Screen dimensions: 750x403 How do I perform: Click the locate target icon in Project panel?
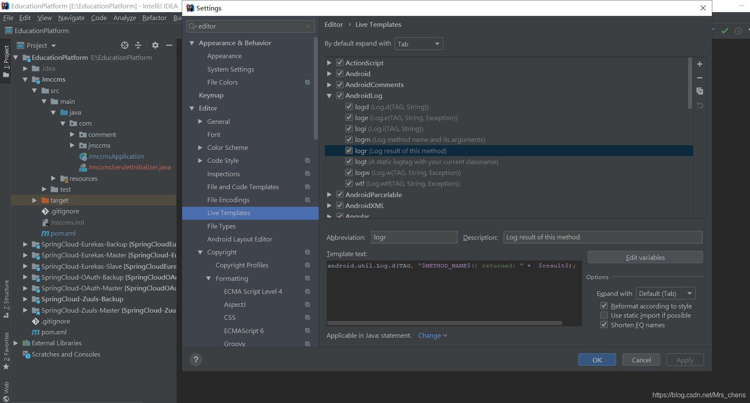coord(125,45)
